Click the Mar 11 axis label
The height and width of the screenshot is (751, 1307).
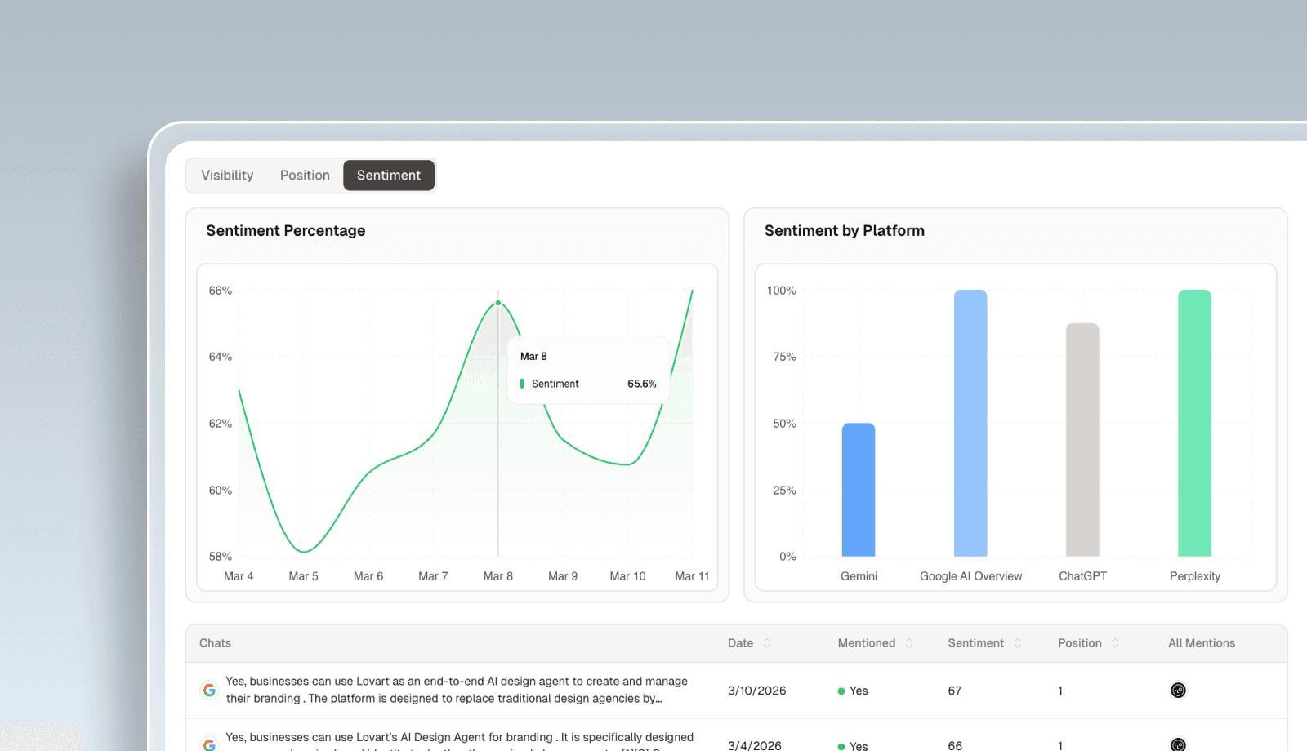[692, 576]
